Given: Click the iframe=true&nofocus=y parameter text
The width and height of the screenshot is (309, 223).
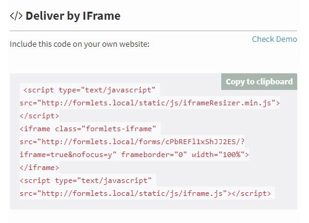Looking at the screenshot, I should [x=68, y=155].
